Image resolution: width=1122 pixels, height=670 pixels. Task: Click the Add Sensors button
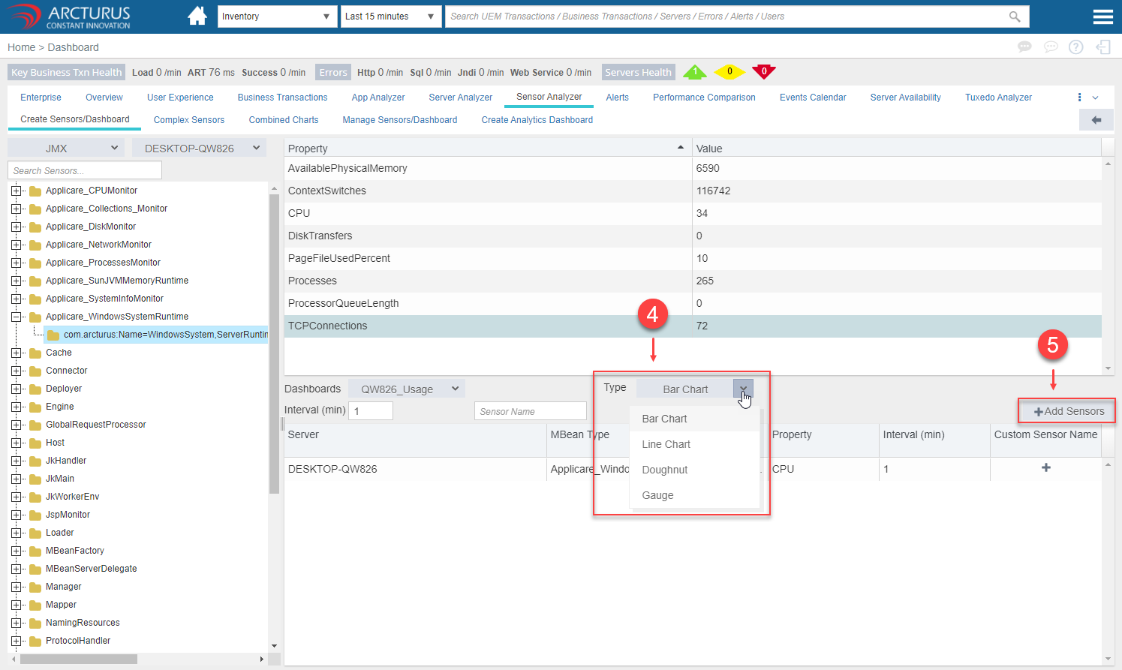click(x=1068, y=411)
